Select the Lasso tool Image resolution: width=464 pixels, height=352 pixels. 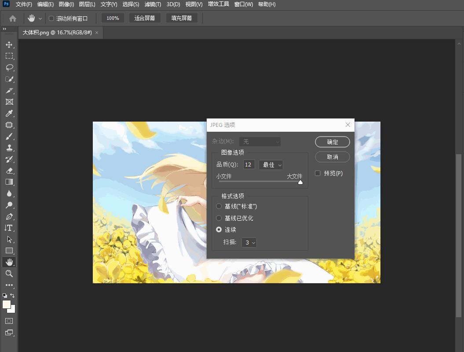(9, 67)
